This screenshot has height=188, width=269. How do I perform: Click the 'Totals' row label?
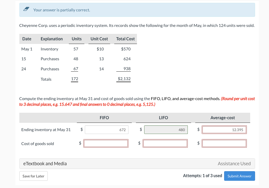(46, 79)
